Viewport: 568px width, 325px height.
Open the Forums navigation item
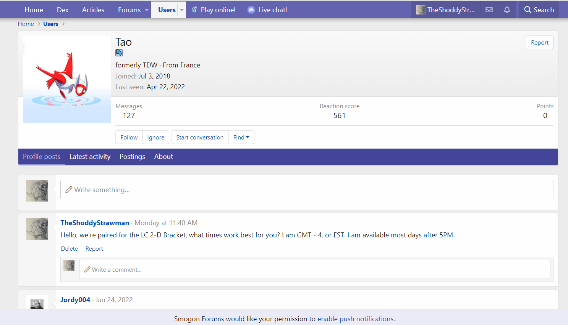click(x=129, y=10)
